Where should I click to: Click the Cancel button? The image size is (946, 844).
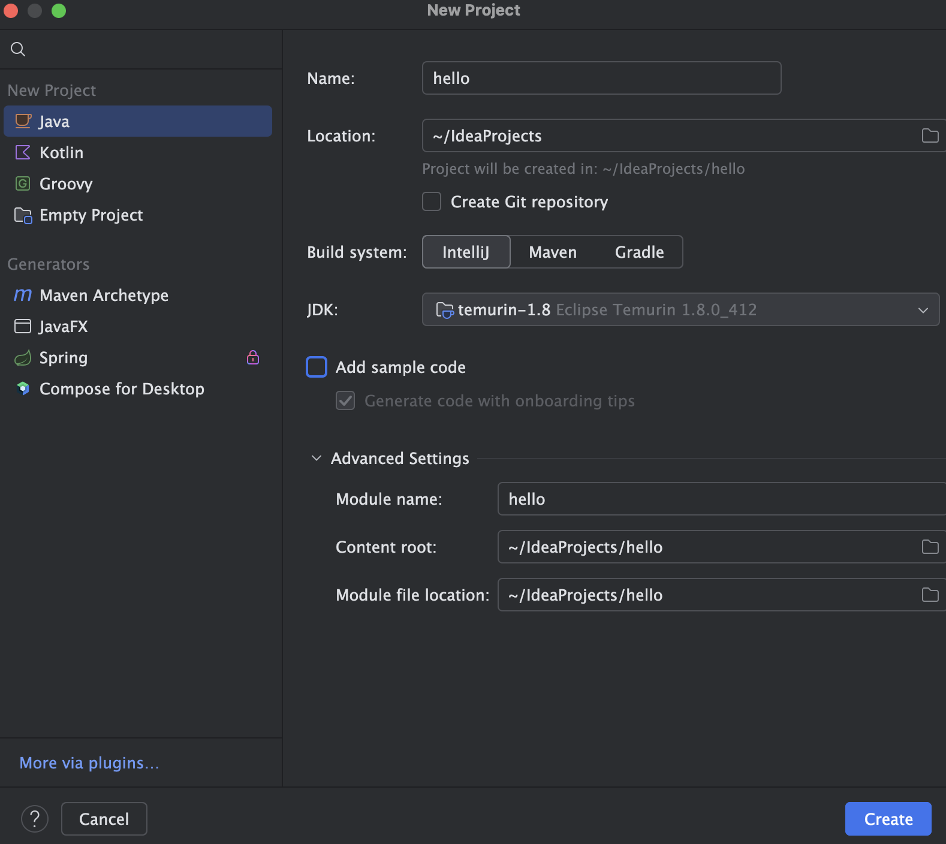(x=104, y=819)
